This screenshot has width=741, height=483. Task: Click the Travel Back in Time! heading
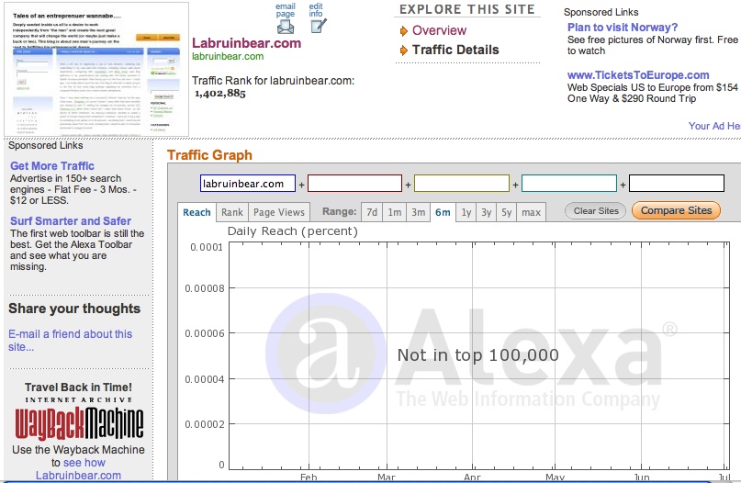[x=78, y=388]
